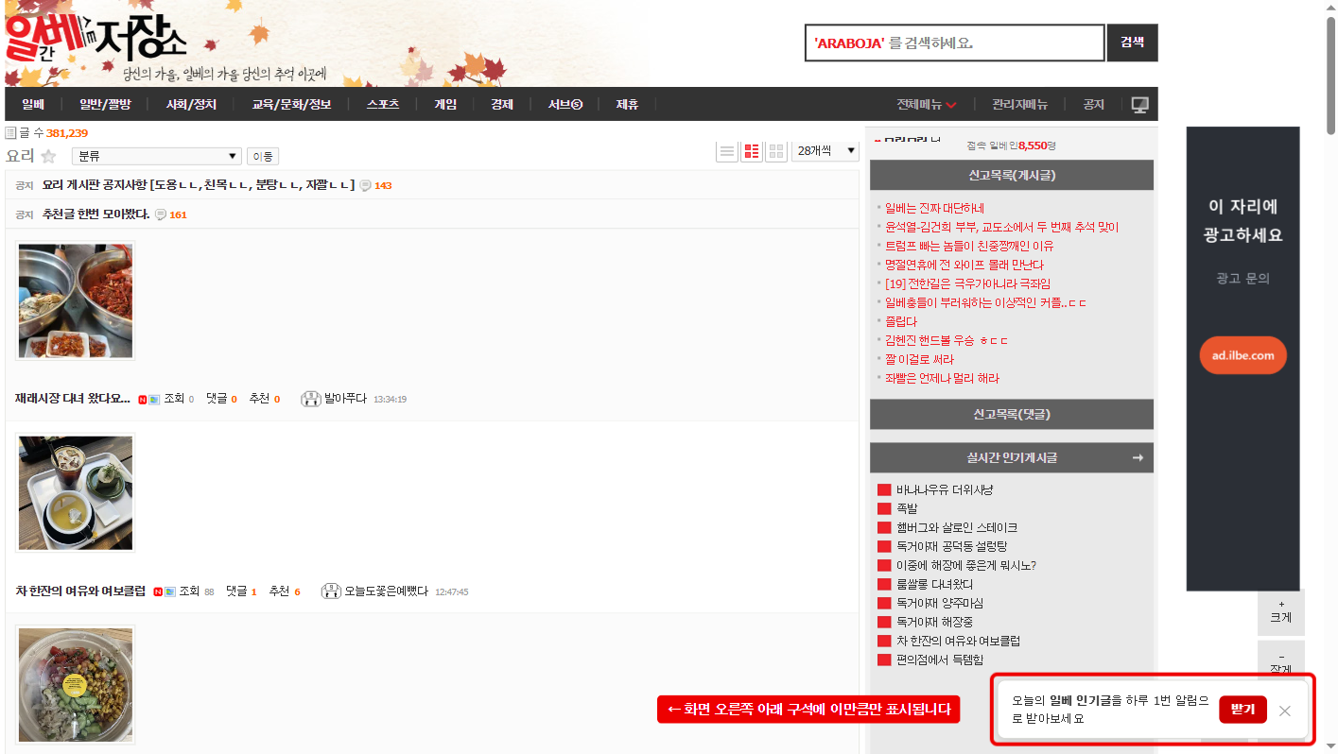Open reported post 일베는 진짜 대단하네
This screenshot has width=1338, height=754.
[x=935, y=208]
